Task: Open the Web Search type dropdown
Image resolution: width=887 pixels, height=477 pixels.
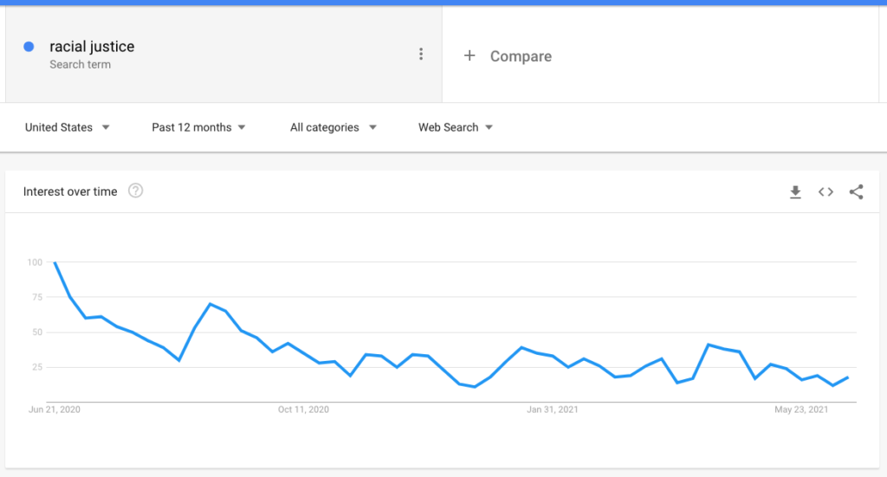Action: (456, 127)
